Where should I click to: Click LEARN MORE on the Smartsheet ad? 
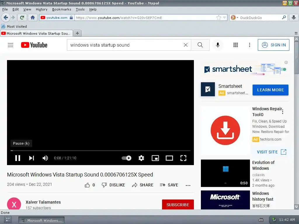point(270,90)
